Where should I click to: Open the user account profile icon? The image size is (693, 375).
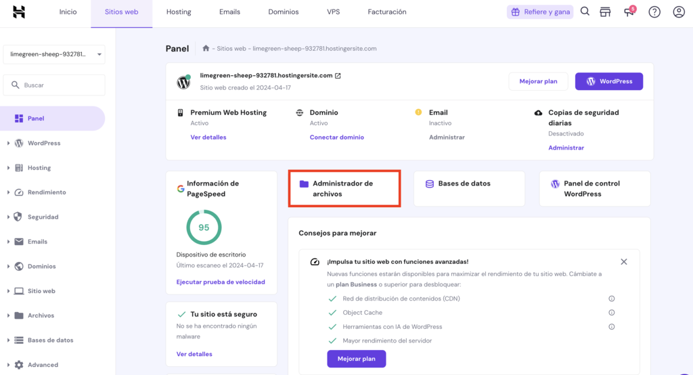click(679, 12)
